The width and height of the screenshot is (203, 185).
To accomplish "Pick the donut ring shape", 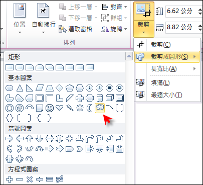I will pos(10,108).
